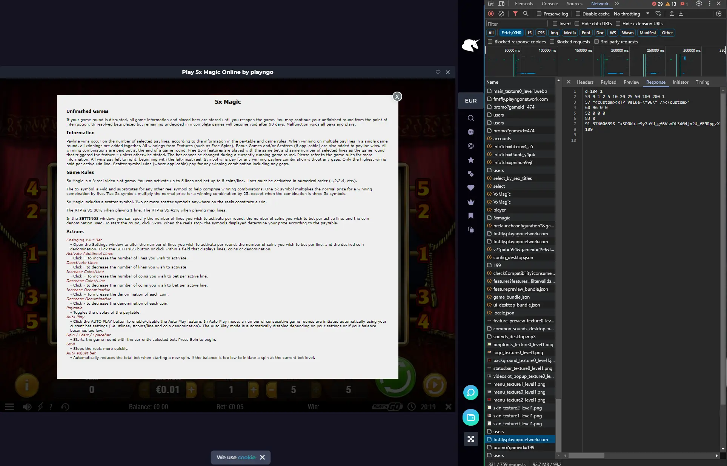Open the No throttling dropdown
727x466 pixels.
(x=632, y=14)
